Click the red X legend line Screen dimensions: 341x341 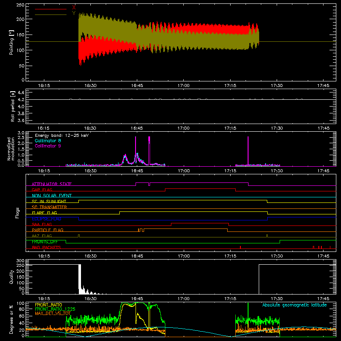[51, 9]
